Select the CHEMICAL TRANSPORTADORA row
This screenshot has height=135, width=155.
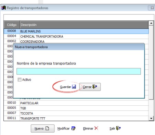click(x=76, y=36)
